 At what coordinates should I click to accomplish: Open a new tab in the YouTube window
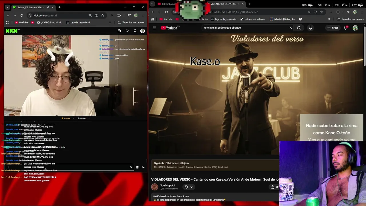tap(249, 4)
